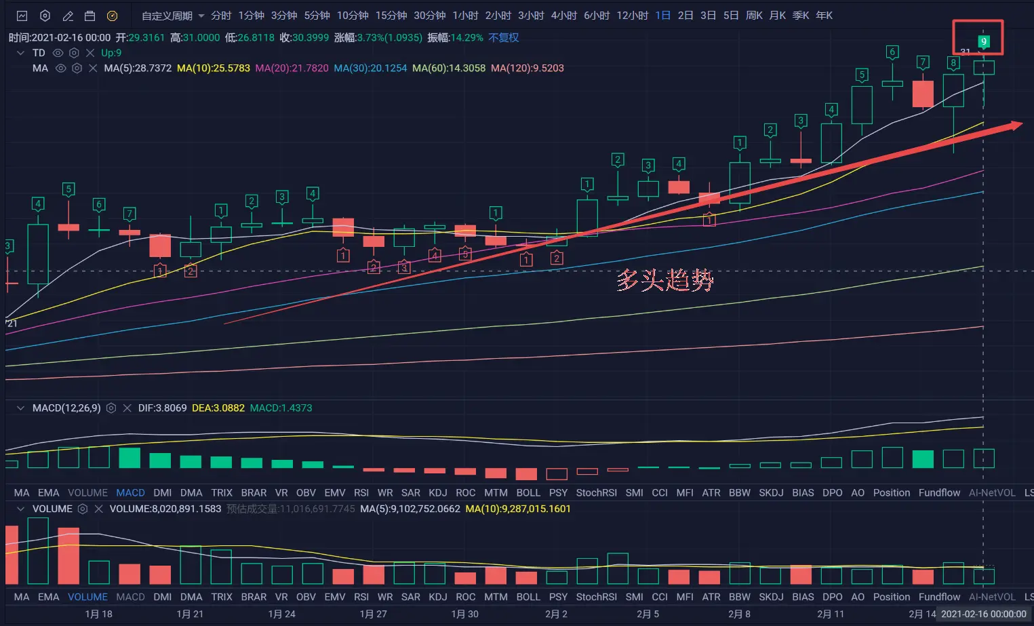Select CCI in the bottom indicator row

point(660,598)
